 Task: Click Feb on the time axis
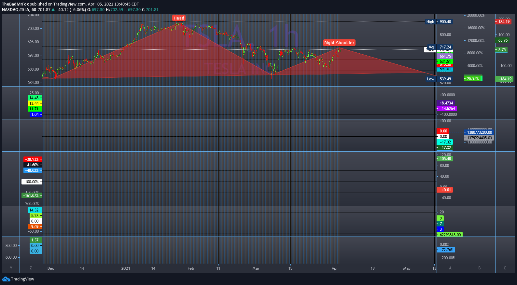(x=191, y=268)
